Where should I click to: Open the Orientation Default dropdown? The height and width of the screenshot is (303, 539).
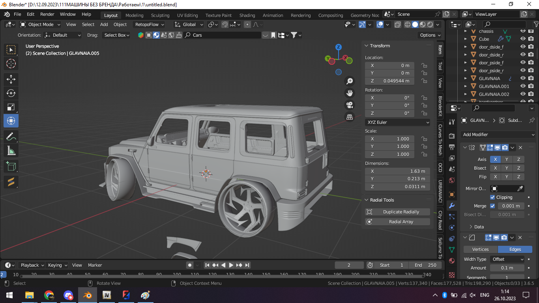(63, 35)
